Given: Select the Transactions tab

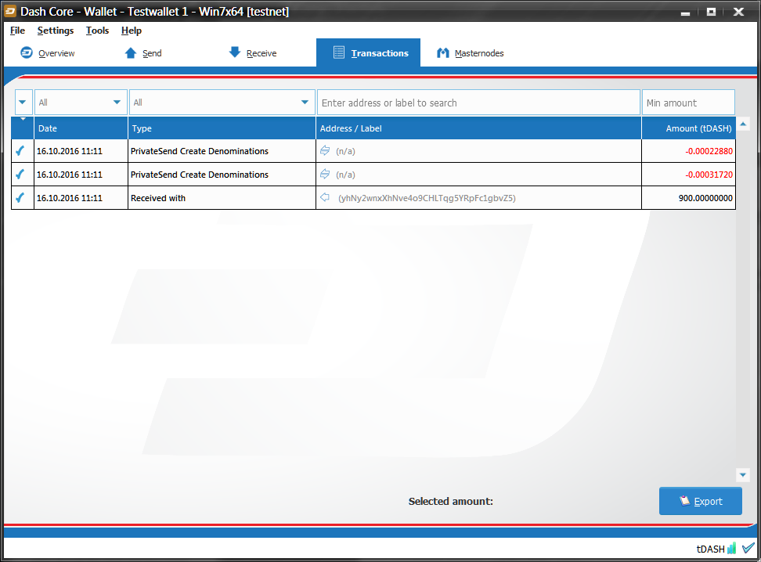Looking at the screenshot, I should [369, 53].
